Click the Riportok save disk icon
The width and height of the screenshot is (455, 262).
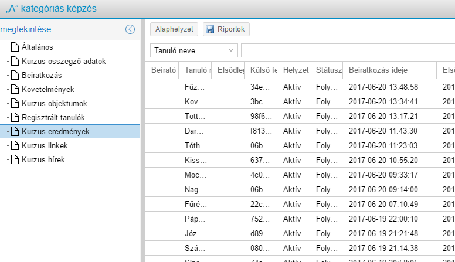(210, 29)
